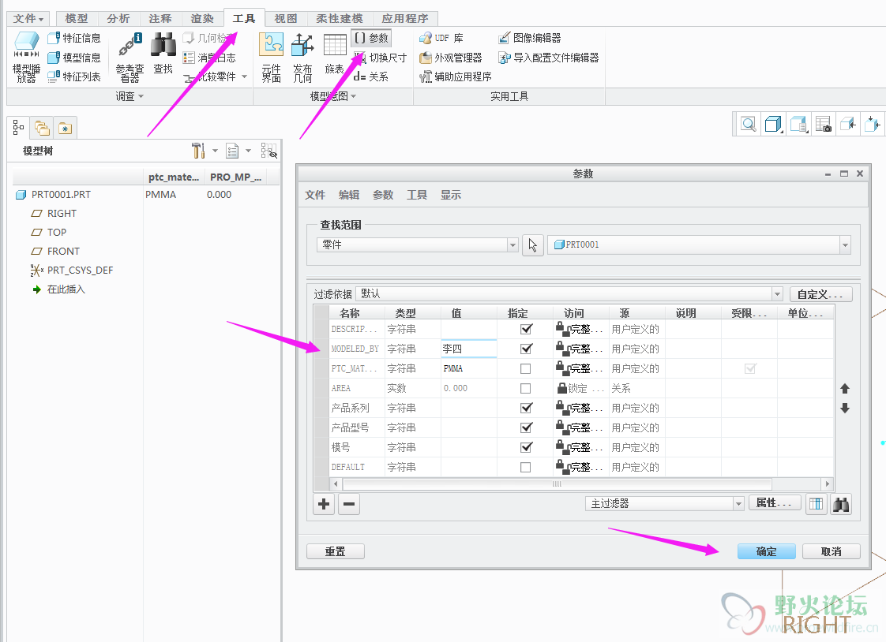Click the parameter table columns setup icon
This screenshot has height=642, width=886.
click(816, 504)
